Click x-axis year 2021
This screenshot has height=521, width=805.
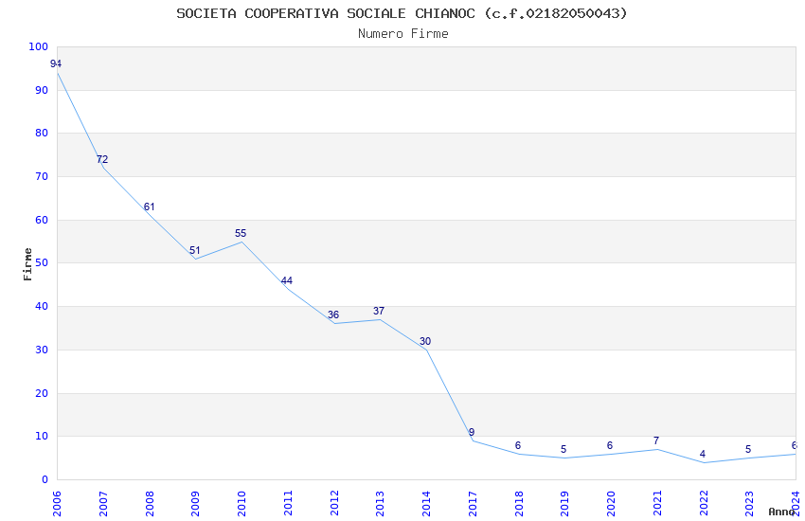(x=657, y=504)
